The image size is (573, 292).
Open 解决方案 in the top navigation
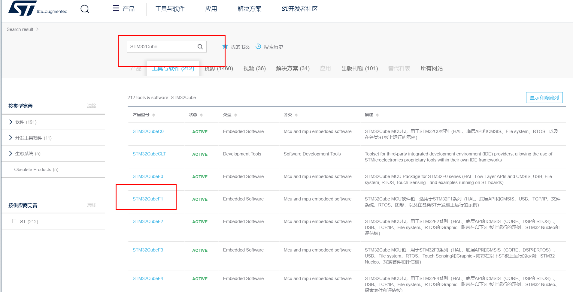click(x=250, y=9)
